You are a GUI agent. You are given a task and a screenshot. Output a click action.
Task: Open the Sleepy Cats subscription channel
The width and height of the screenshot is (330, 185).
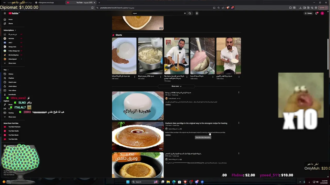[12, 47]
